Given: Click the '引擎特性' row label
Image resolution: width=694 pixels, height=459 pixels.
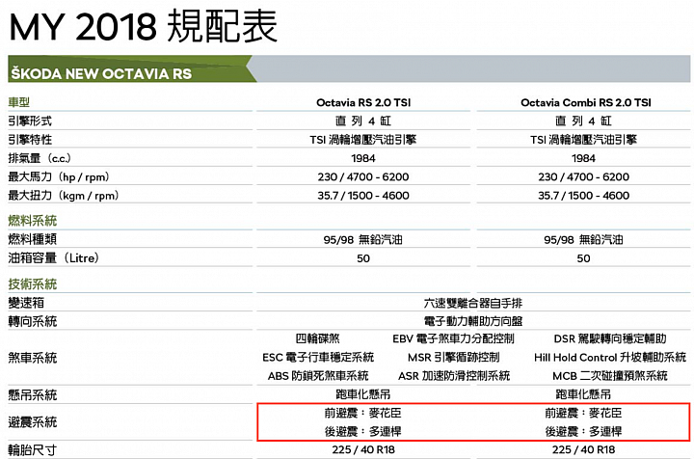Looking at the screenshot, I should coord(30,140).
